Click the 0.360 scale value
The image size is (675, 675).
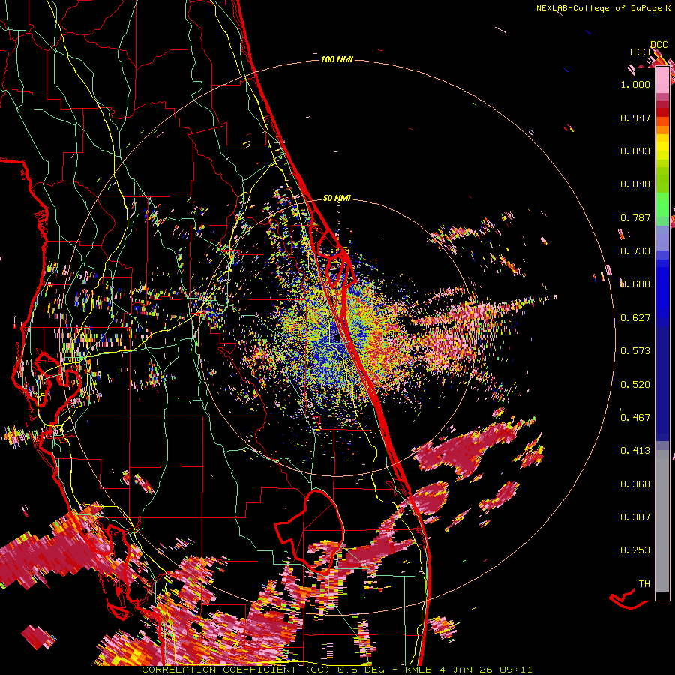[635, 484]
